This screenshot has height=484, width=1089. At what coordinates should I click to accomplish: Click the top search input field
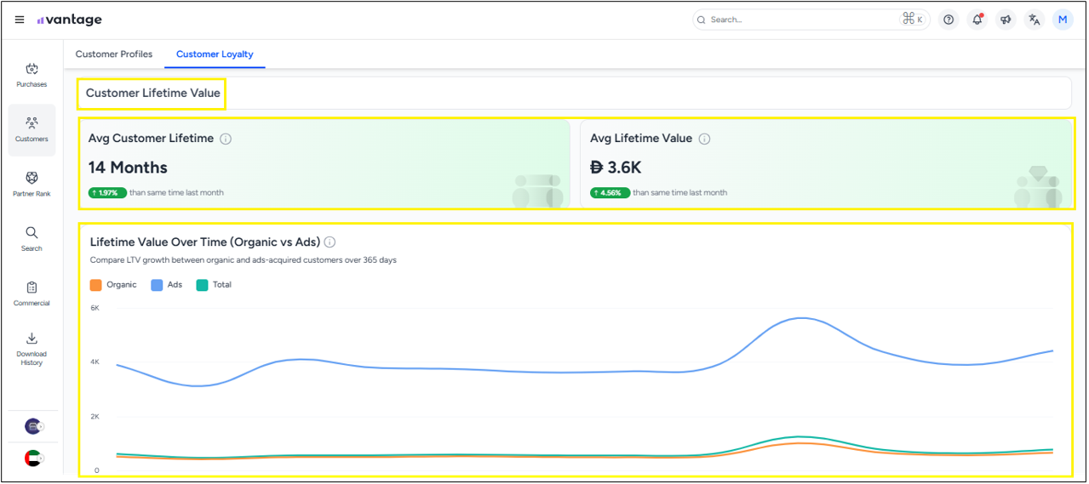(x=800, y=20)
